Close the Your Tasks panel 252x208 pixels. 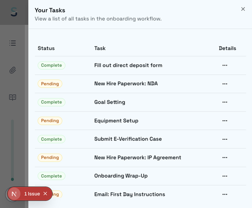coord(243,9)
